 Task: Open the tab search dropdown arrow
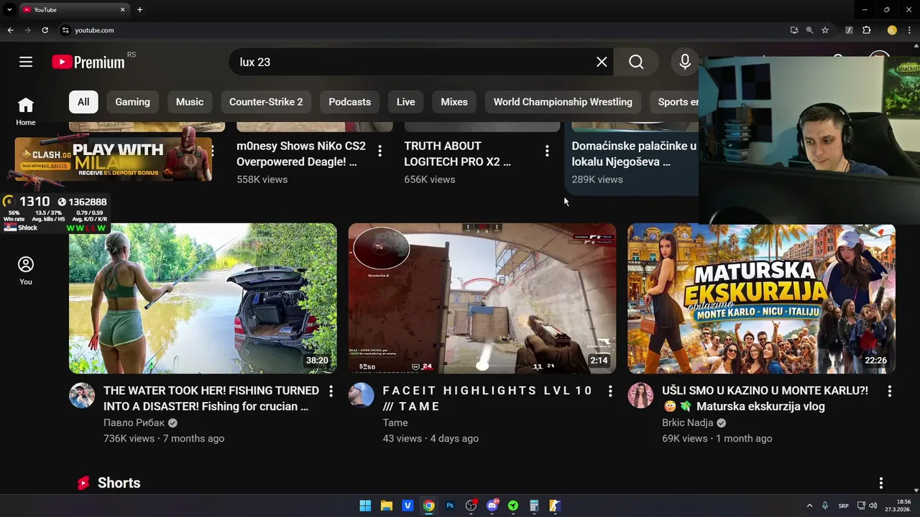(9, 9)
